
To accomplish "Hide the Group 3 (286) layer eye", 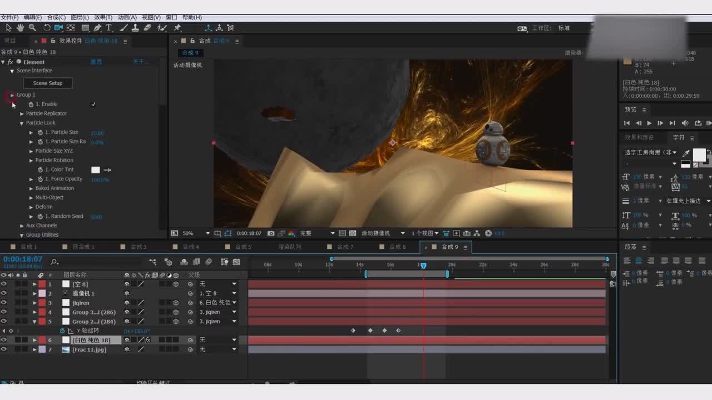I will click(x=4, y=312).
